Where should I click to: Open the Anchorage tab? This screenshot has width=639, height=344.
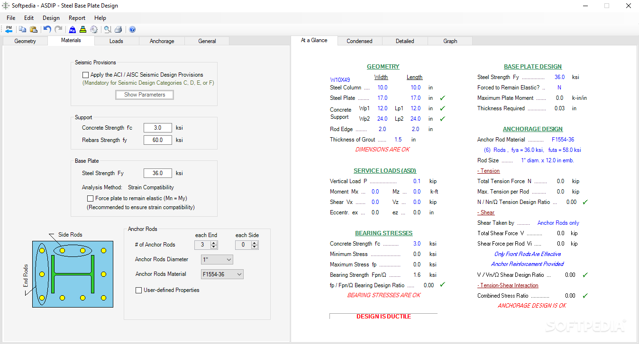[x=162, y=41]
